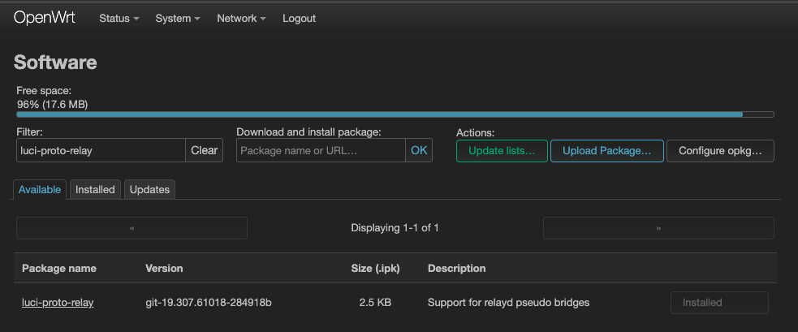
Task: Click the Logout menu item
Action: 299,19
